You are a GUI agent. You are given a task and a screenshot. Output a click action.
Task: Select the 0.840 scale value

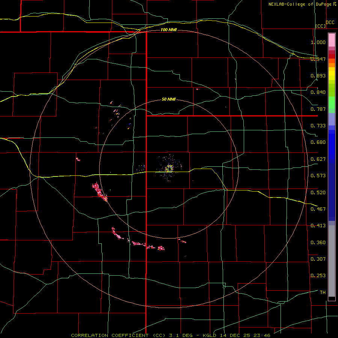(x=318, y=92)
